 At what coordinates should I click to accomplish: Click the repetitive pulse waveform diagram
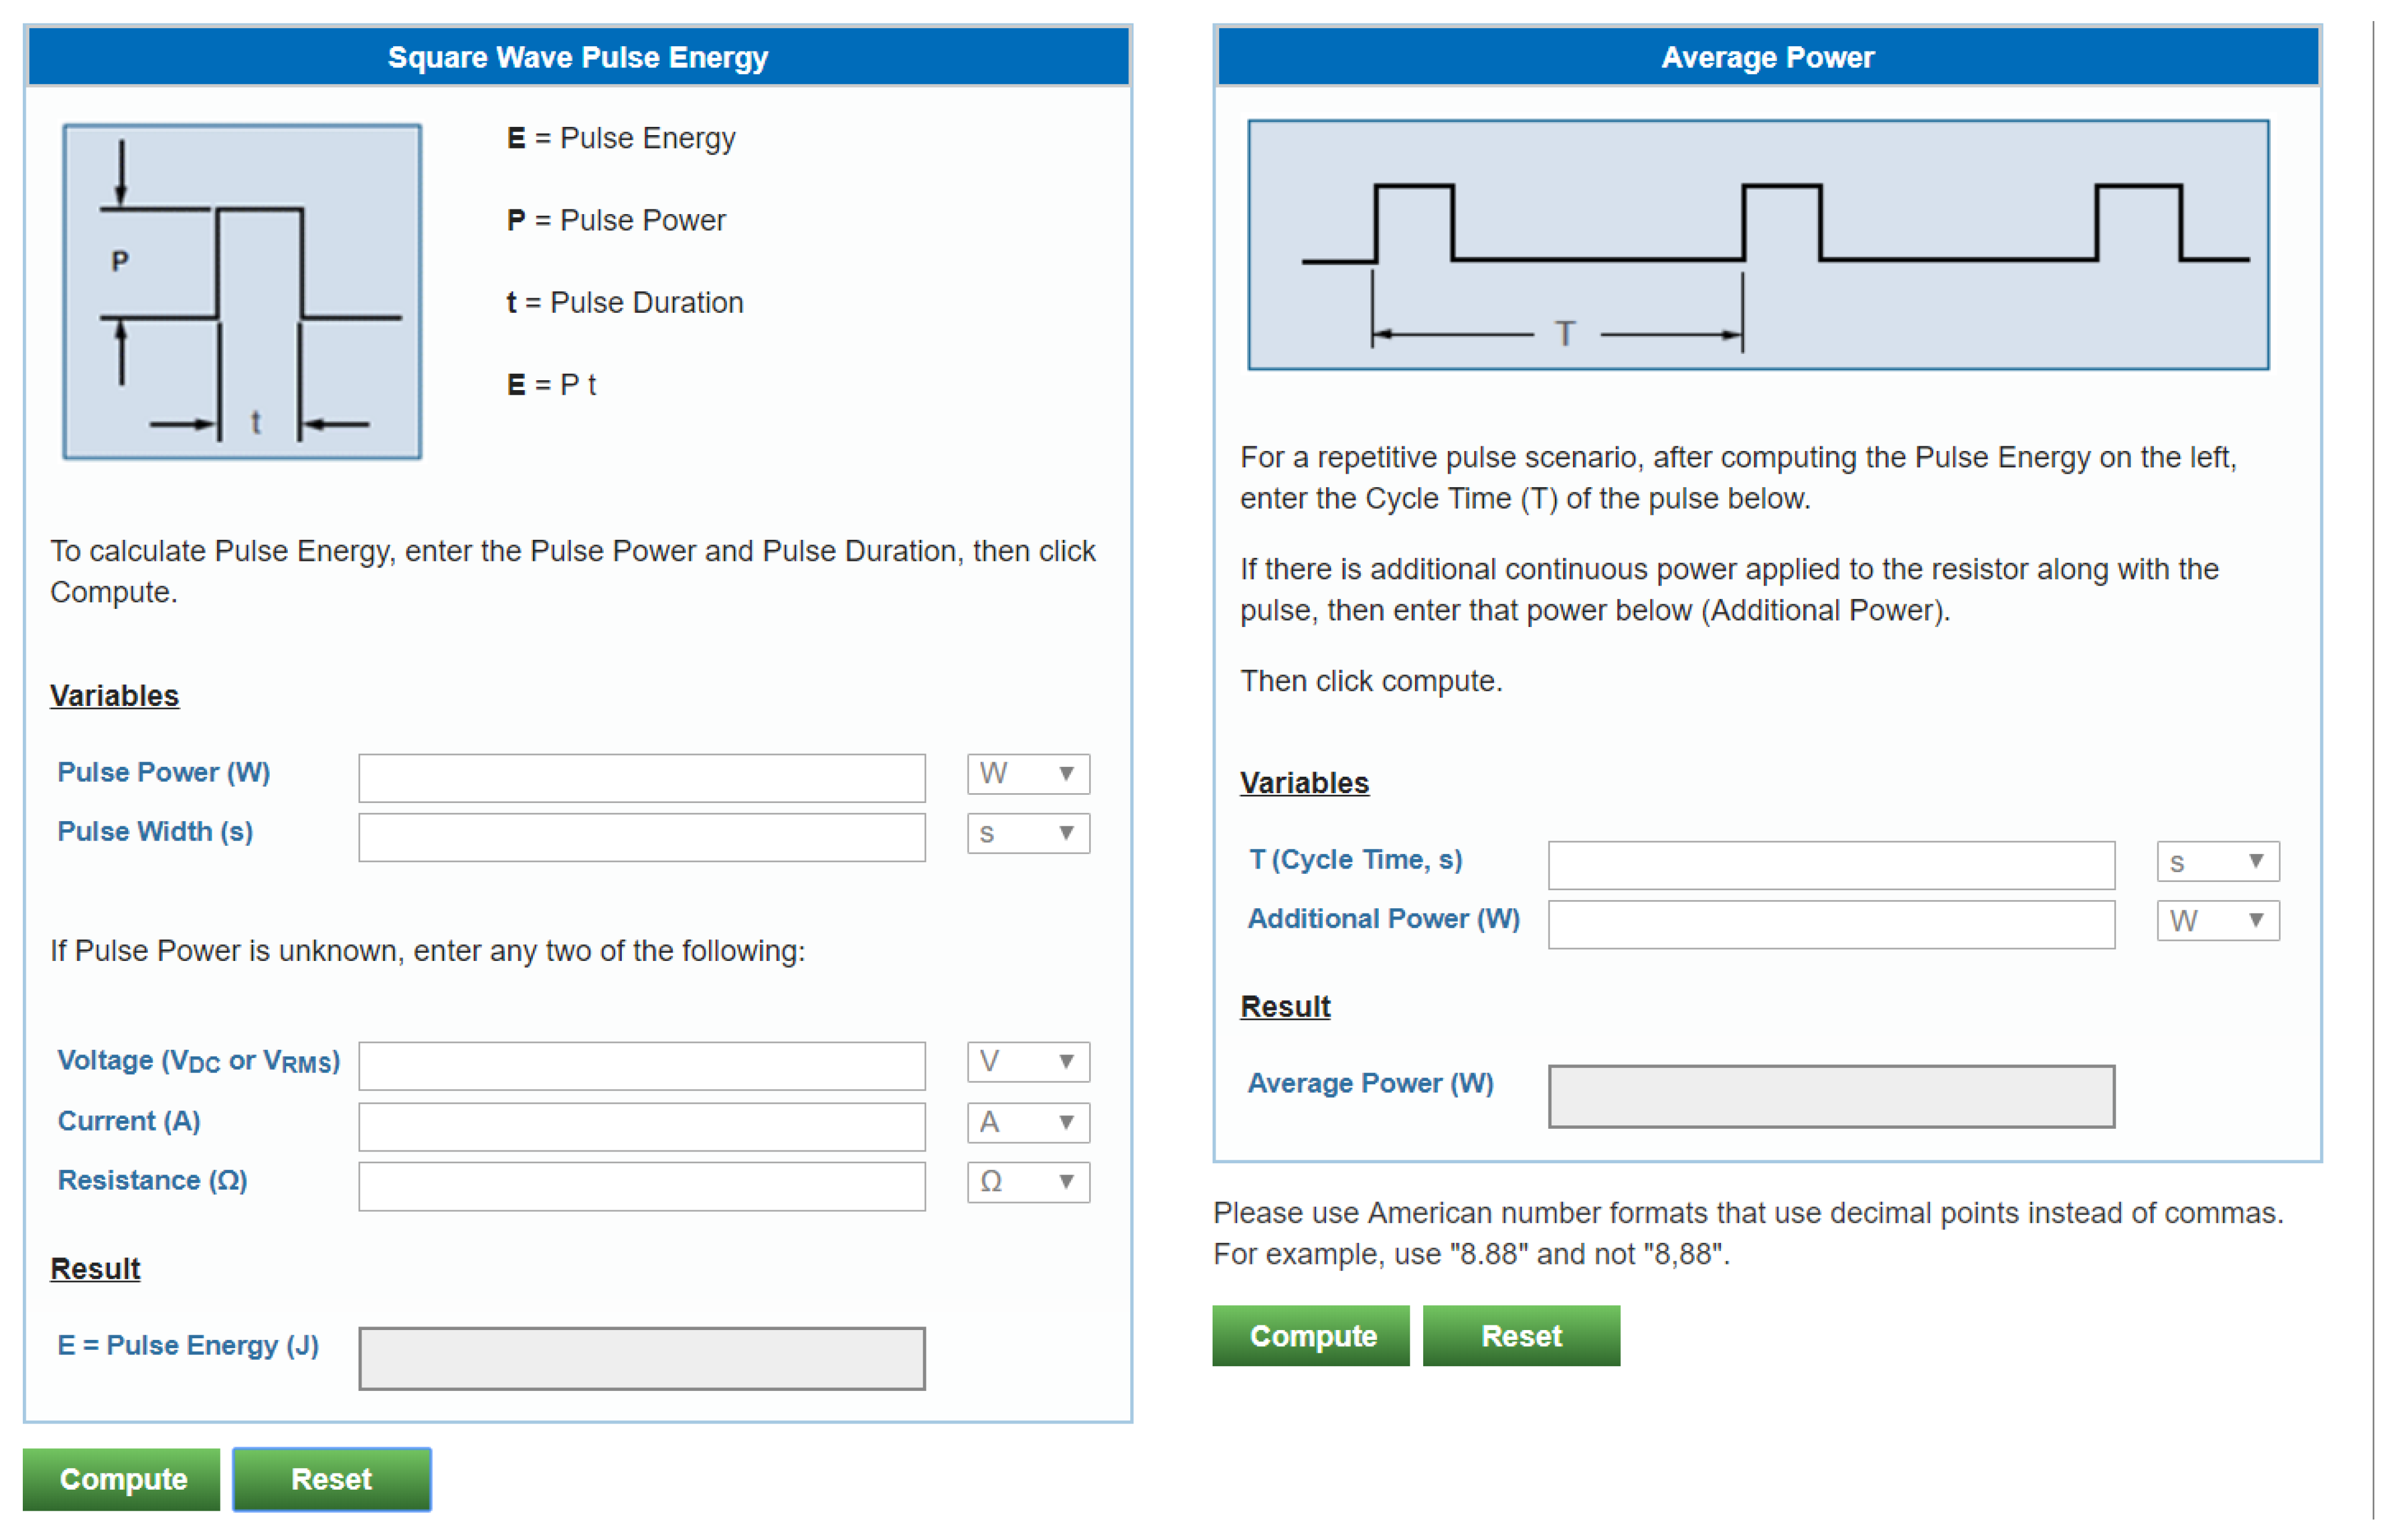[1757, 245]
